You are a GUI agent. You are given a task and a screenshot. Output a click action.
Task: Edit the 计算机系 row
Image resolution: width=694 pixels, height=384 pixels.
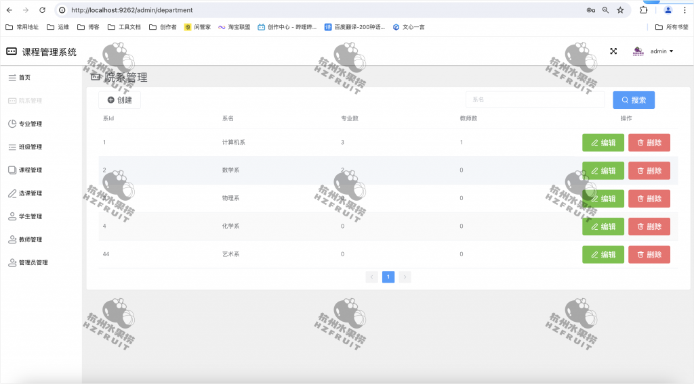pyautogui.click(x=603, y=143)
